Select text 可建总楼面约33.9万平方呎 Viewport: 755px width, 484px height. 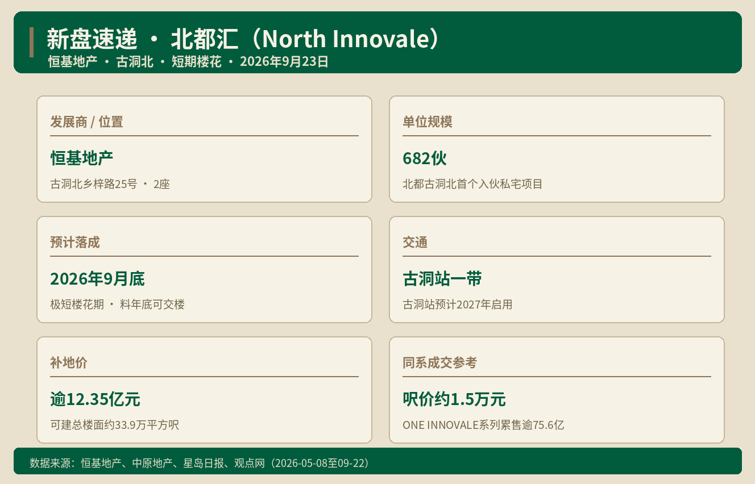114,425
